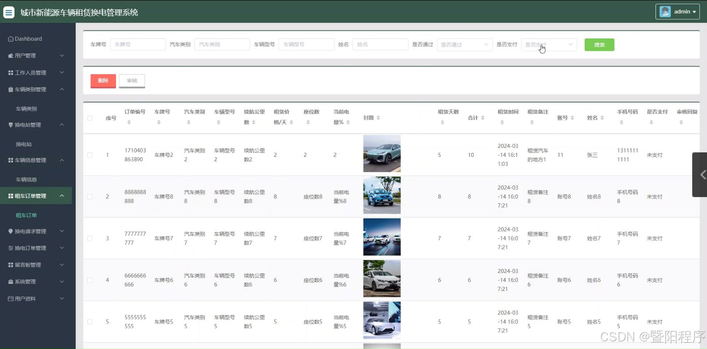Expand 工作人员管理 chevron

click(x=62, y=72)
